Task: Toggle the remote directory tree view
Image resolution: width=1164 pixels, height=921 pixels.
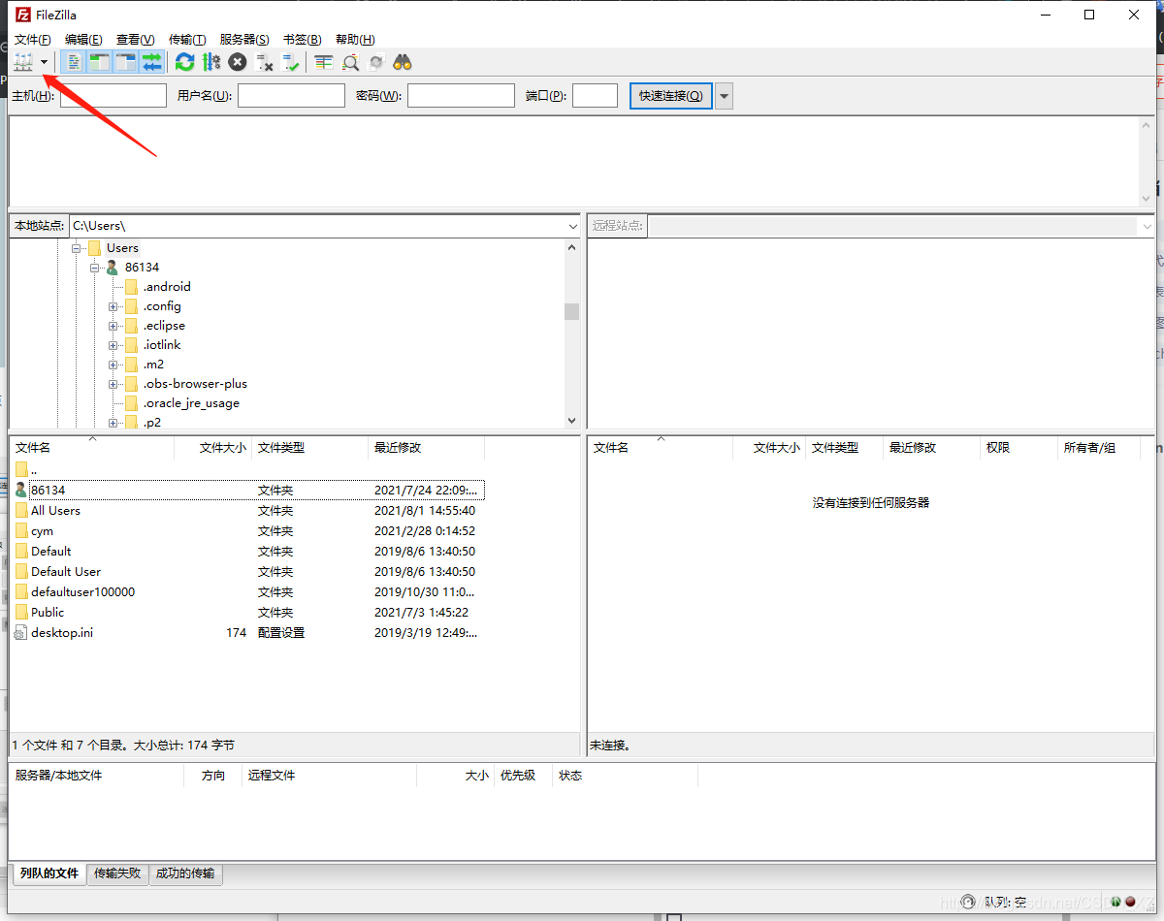Action: [x=125, y=62]
